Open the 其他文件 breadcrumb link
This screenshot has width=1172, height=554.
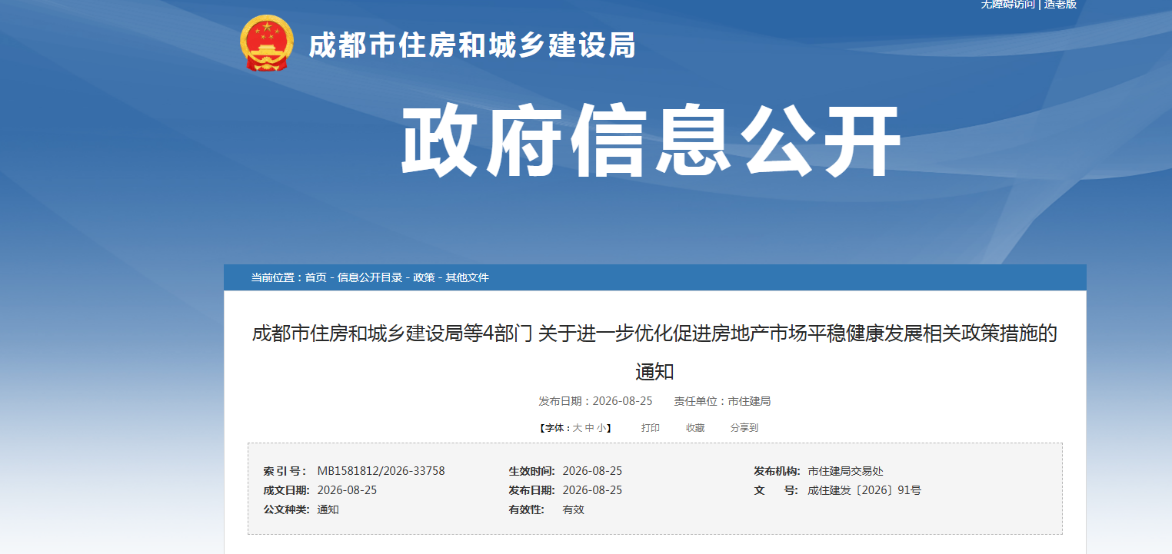[468, 277]
